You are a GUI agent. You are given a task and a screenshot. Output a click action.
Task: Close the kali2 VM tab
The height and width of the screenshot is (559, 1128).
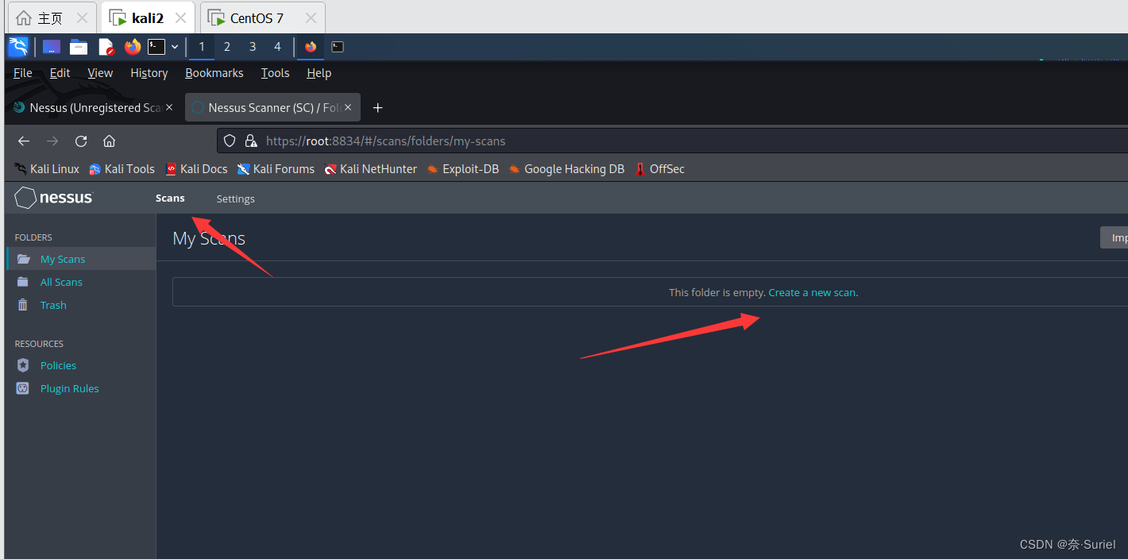(x=180, y=18)
